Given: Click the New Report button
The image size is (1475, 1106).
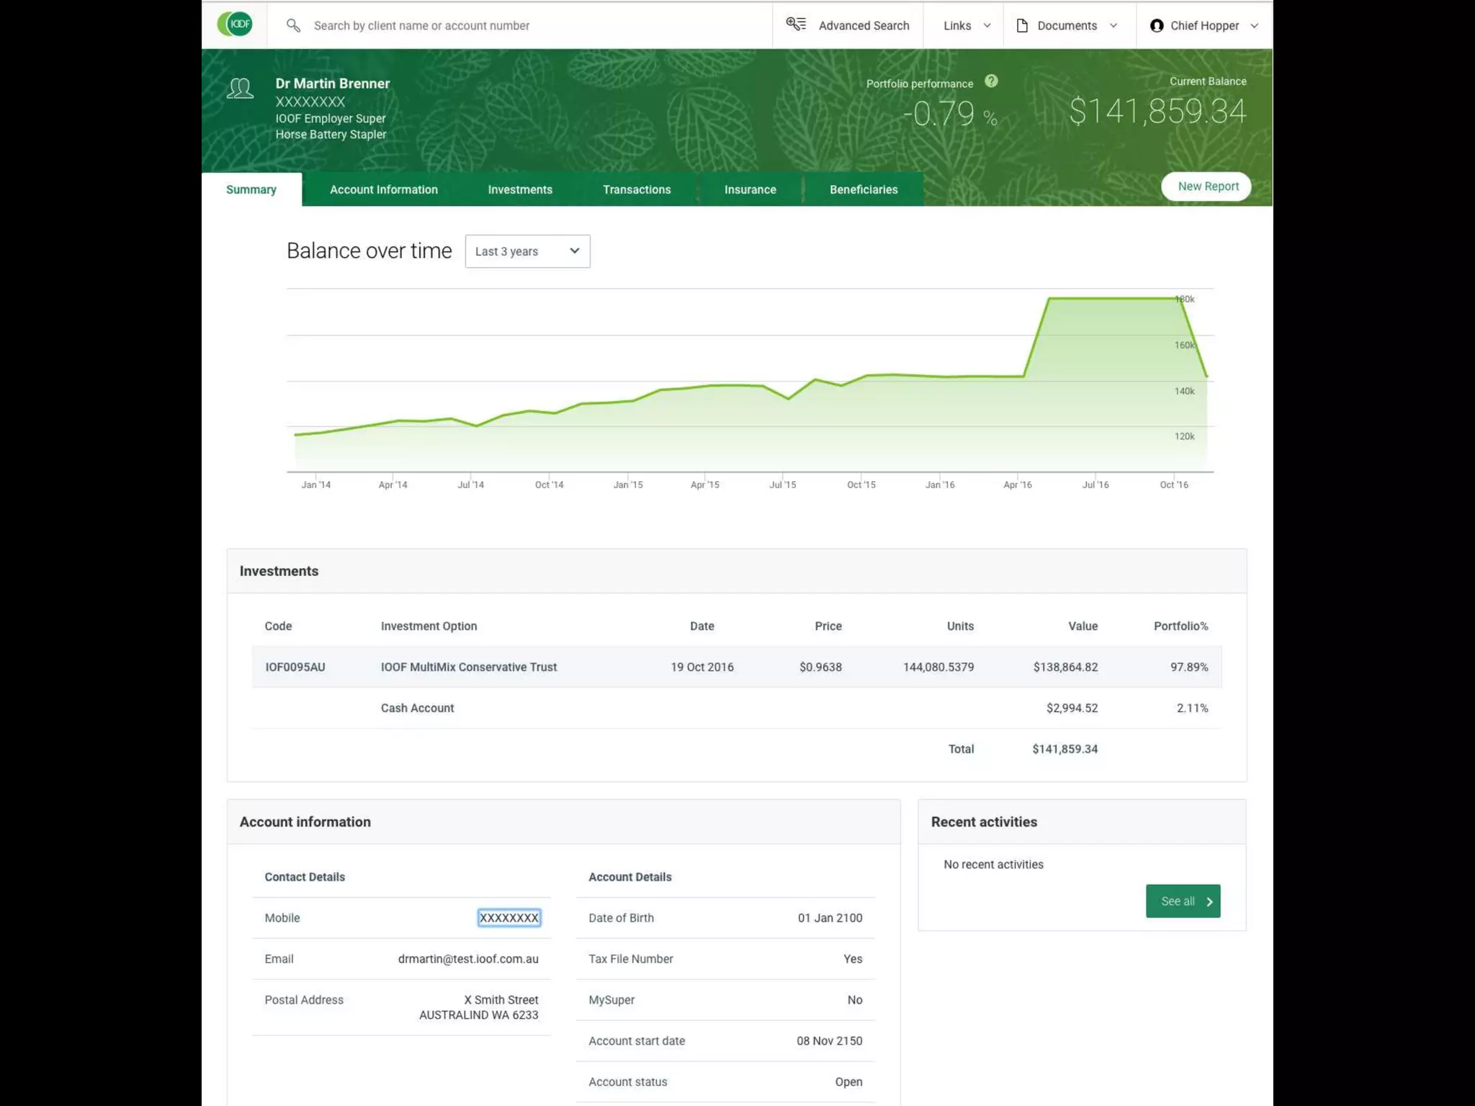Looking at the screenshot, I should (x=1206, y=186).
